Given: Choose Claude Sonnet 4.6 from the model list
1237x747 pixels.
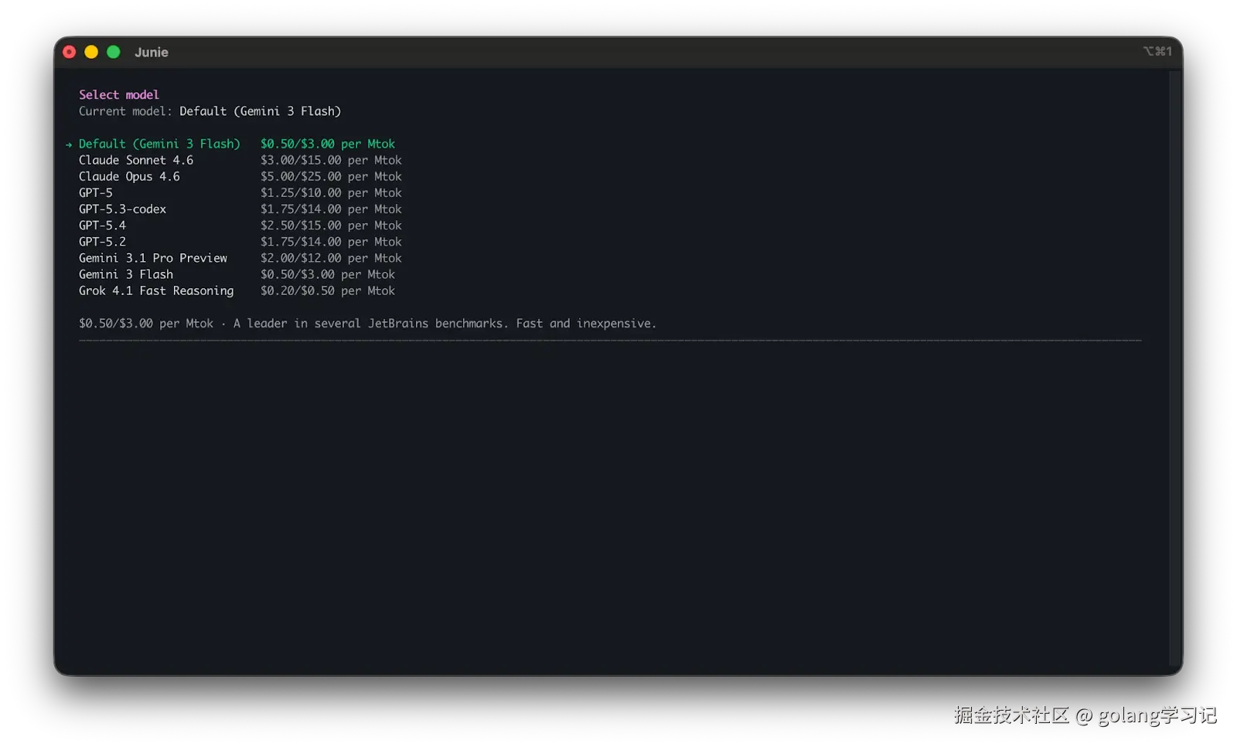Looking at the screenshot, I should pos(136,160).
